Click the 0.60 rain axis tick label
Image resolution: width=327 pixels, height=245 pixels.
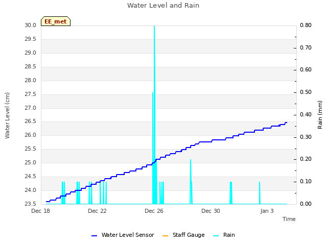tap(306, 69)
